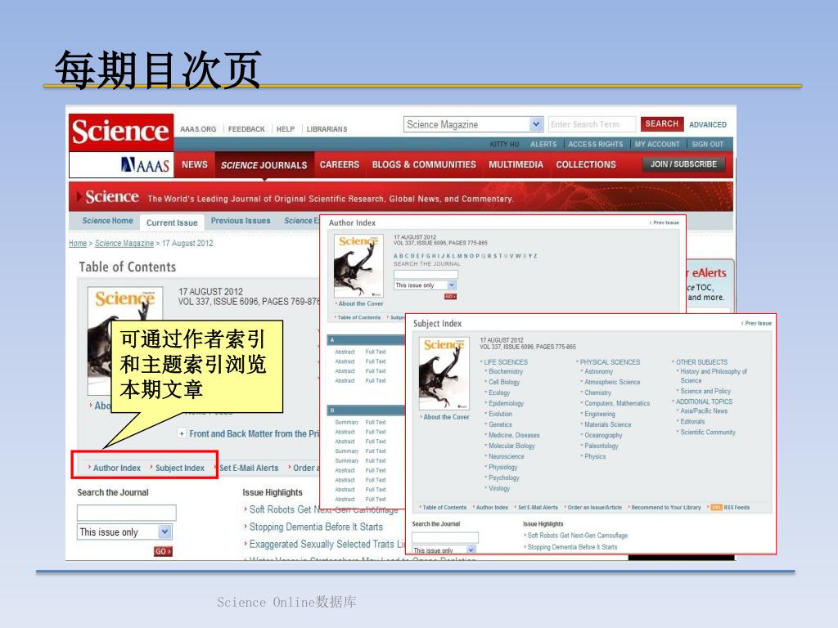Open ACCESS RIGHTS in the account bar
This screenshot has width=838, height=628.
(x=596, y=144)
